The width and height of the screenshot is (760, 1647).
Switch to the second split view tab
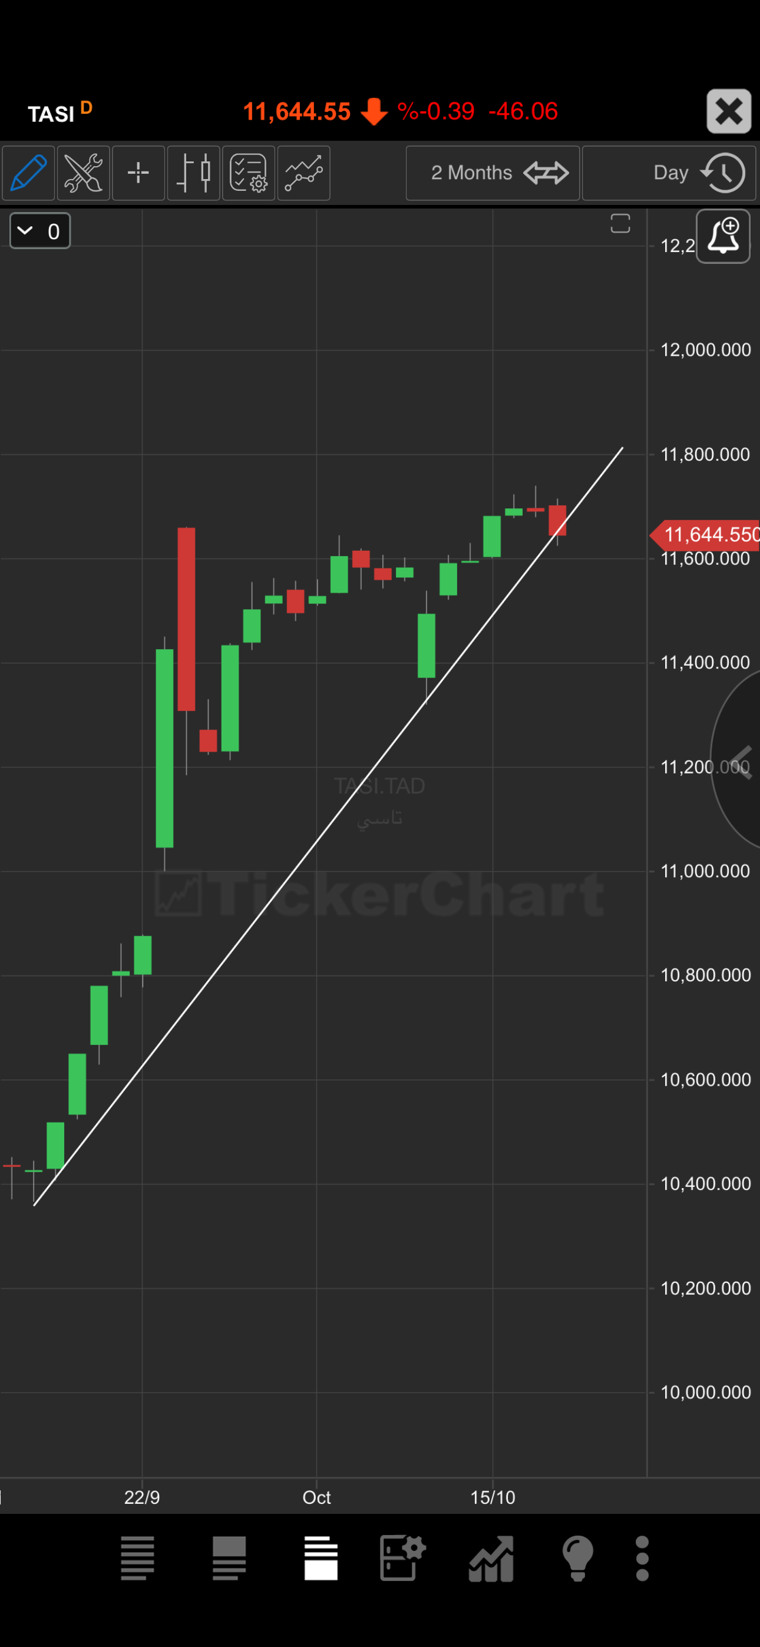[229, 1558]
